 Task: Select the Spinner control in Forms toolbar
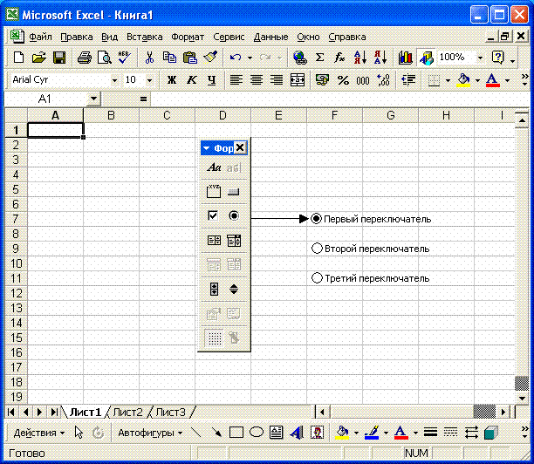point(234,289)
